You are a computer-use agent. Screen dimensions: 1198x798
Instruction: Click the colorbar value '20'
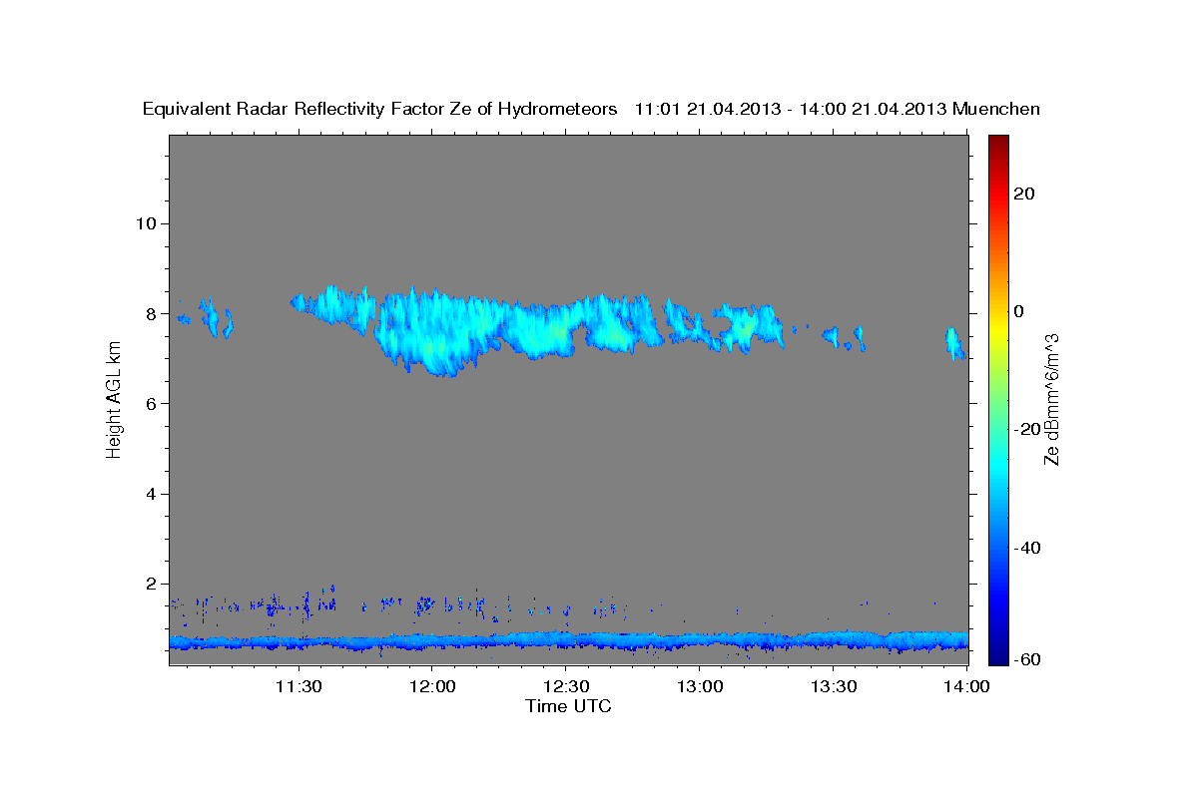(x=1024, y=194)
